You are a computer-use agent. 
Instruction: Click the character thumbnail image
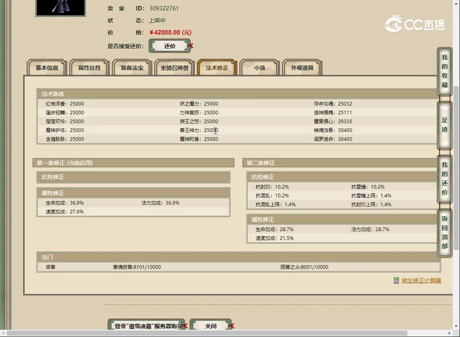coord(60,7)
